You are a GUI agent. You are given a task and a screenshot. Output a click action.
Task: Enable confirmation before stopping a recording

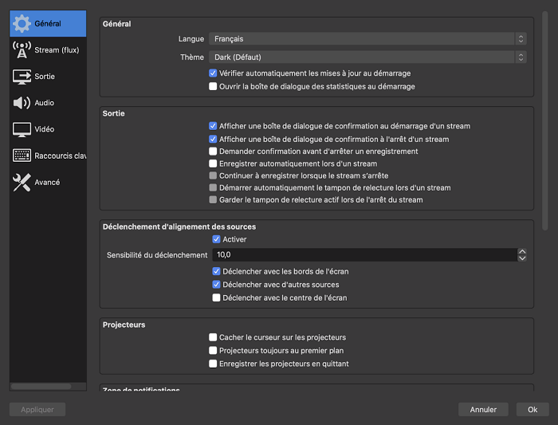(213, 152)
